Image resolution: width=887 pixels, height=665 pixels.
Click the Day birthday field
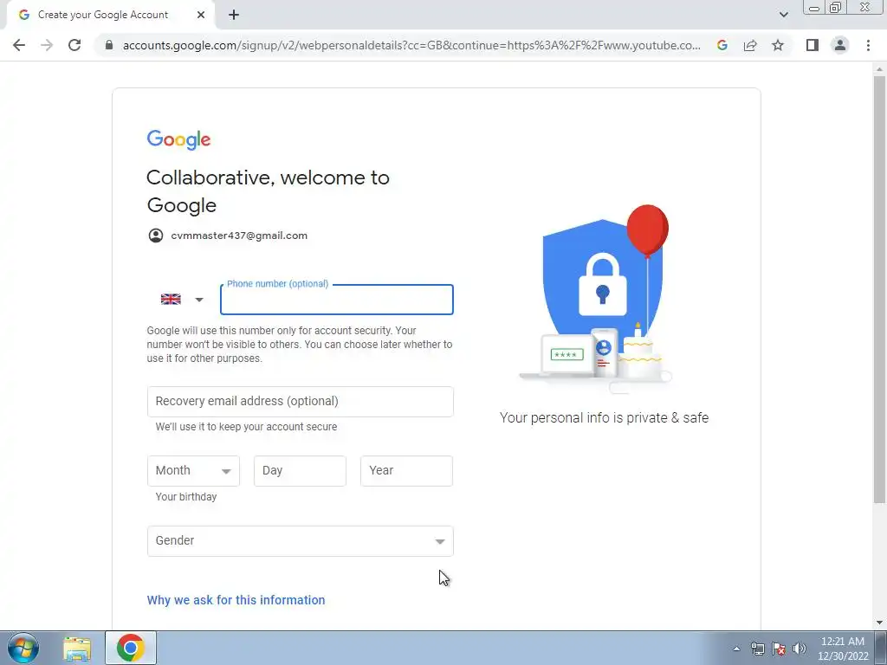point(300,471)
